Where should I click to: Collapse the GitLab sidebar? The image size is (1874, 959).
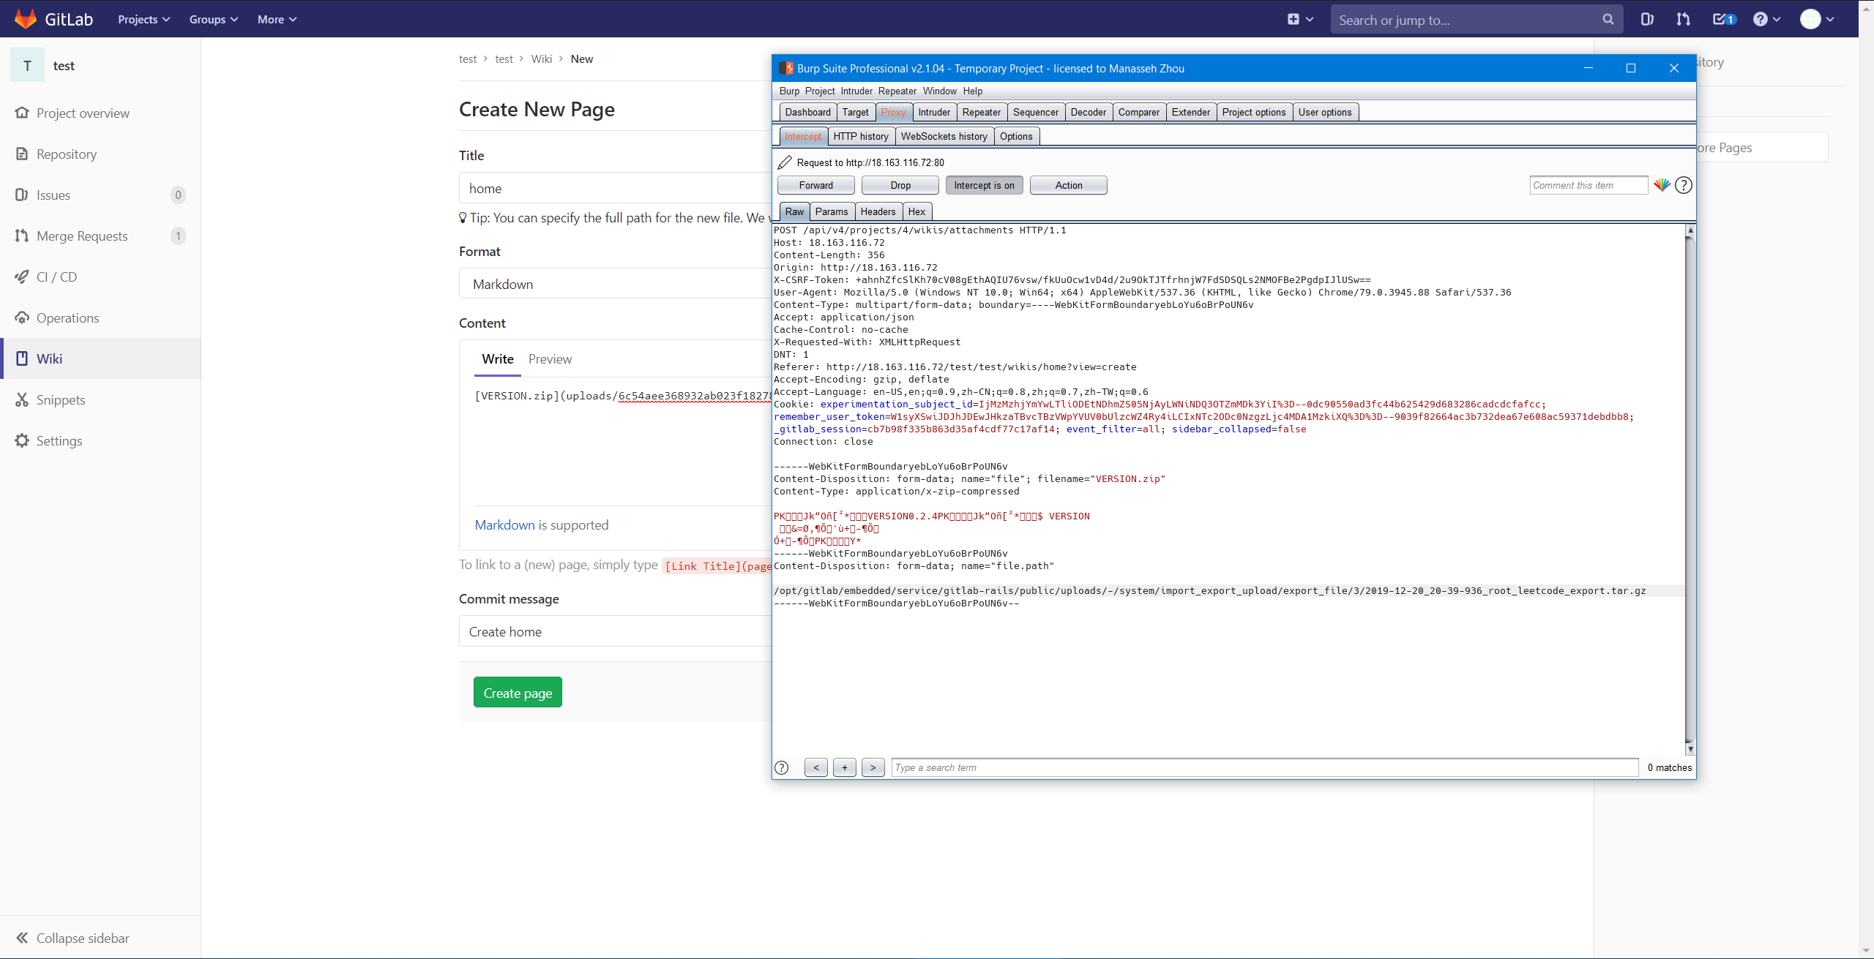(x=73, y=938)
